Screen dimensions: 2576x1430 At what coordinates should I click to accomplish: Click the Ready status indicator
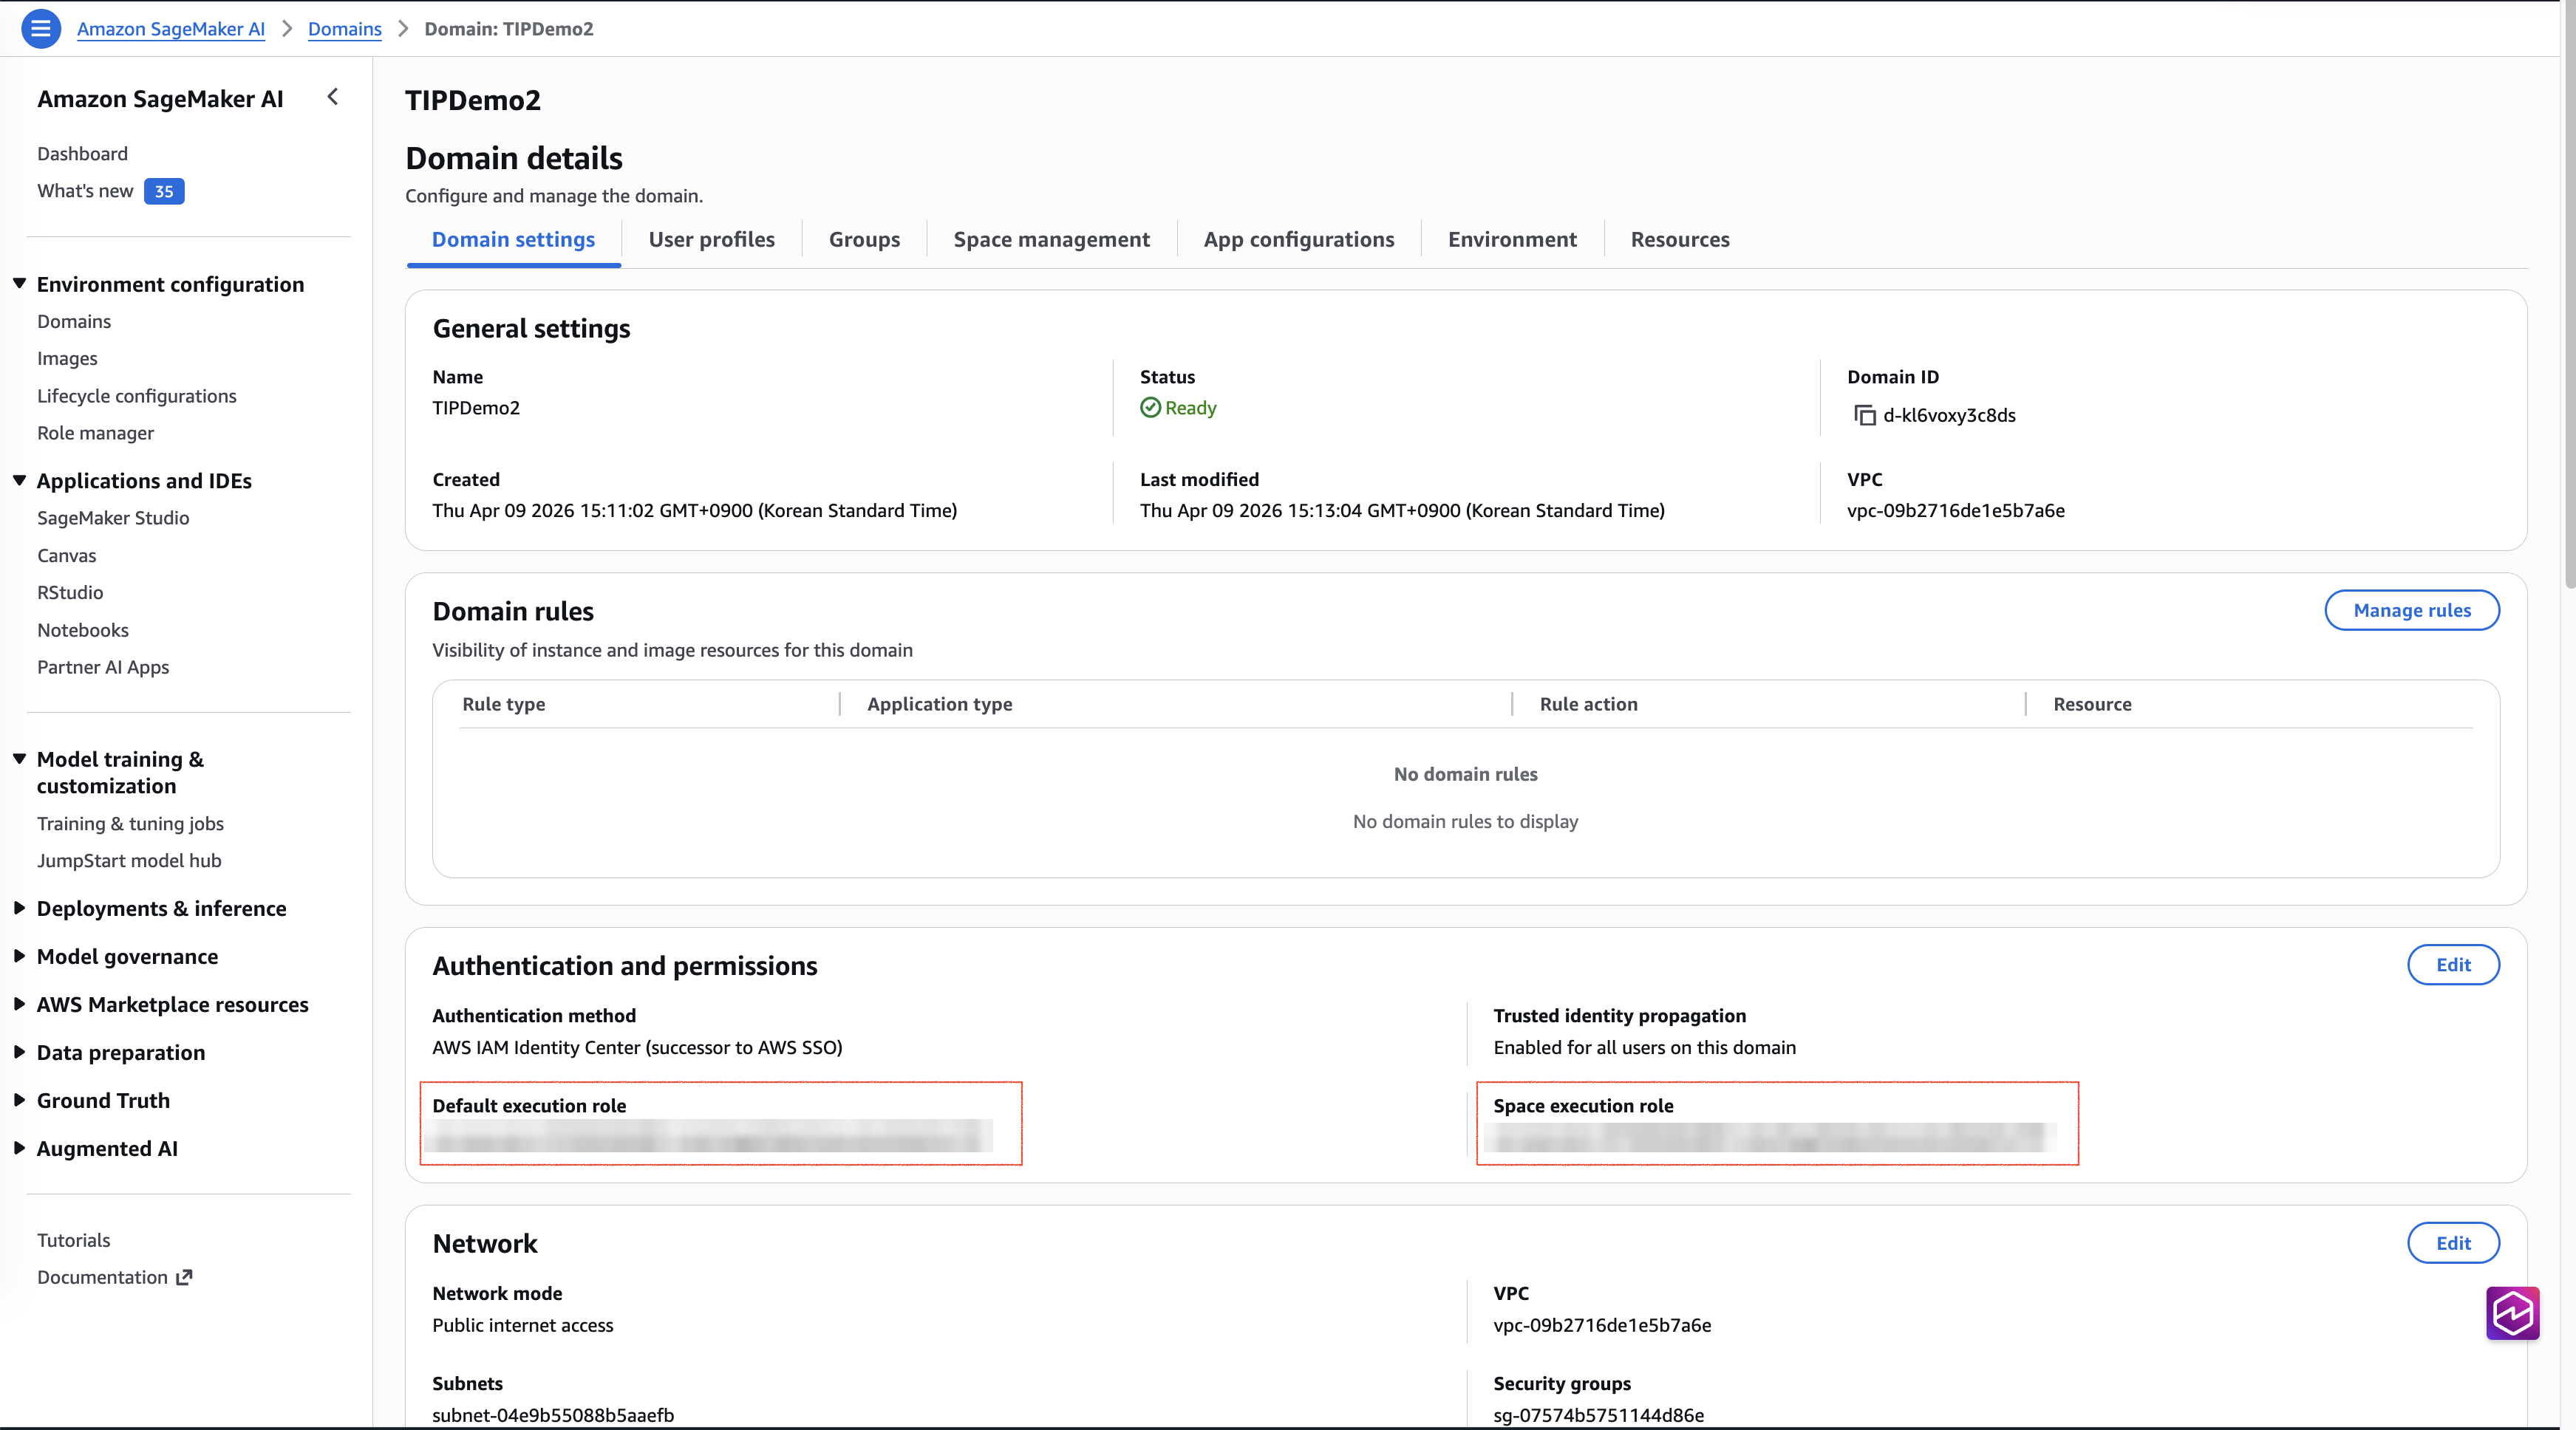pos(1178,408)
